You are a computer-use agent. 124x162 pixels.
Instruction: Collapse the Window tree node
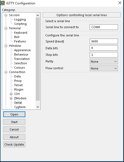coord(6,46)
